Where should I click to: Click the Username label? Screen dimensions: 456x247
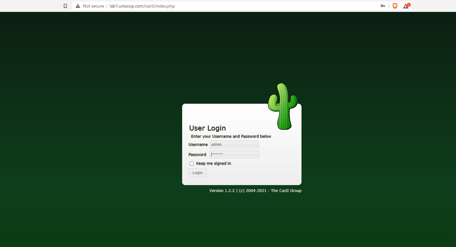tap(198, 145)
